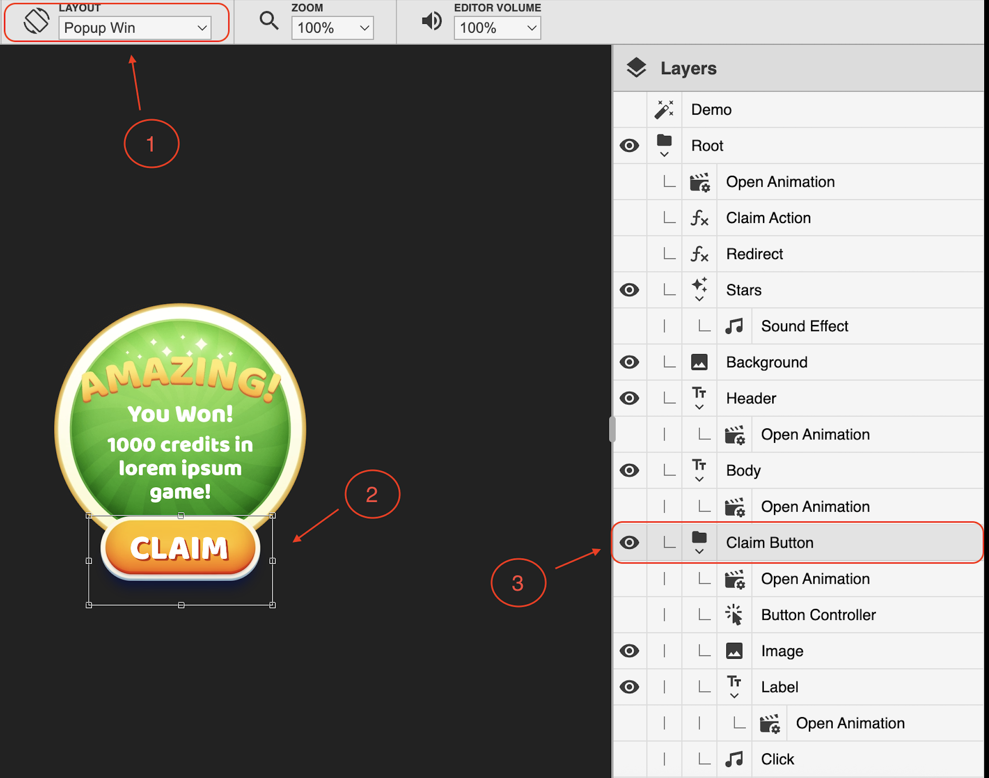The width and height of the screenshot is (989, 778).
Task: Click the panel splitter handle
Action: pos(612,429)
